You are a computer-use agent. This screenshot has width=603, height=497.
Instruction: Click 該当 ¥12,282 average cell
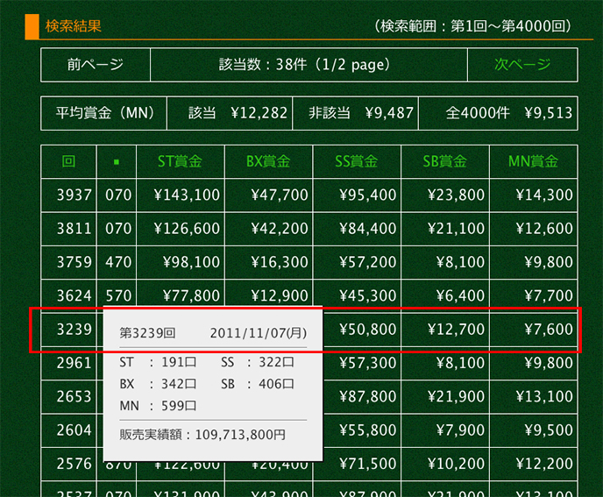[230, 113]
